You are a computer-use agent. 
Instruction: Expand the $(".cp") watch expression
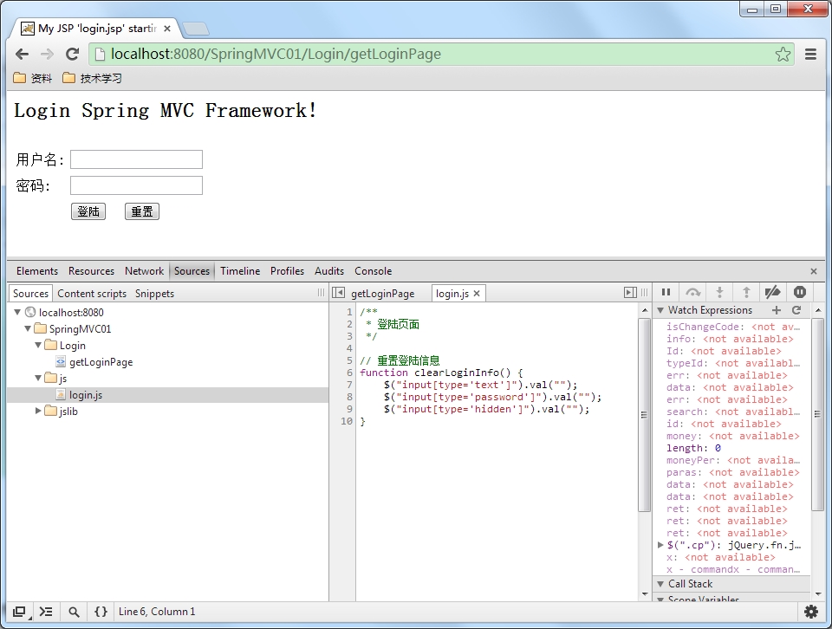[660, 545]
